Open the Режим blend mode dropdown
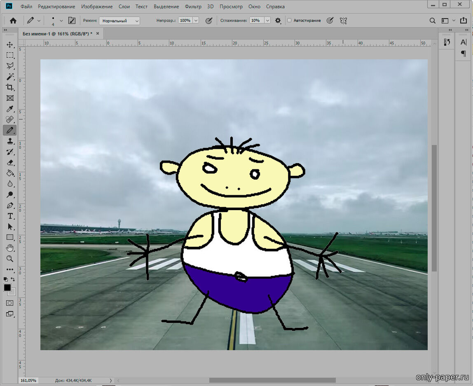Image resolution: width=473 pixels, height=386 pixels. click(119, 21)
